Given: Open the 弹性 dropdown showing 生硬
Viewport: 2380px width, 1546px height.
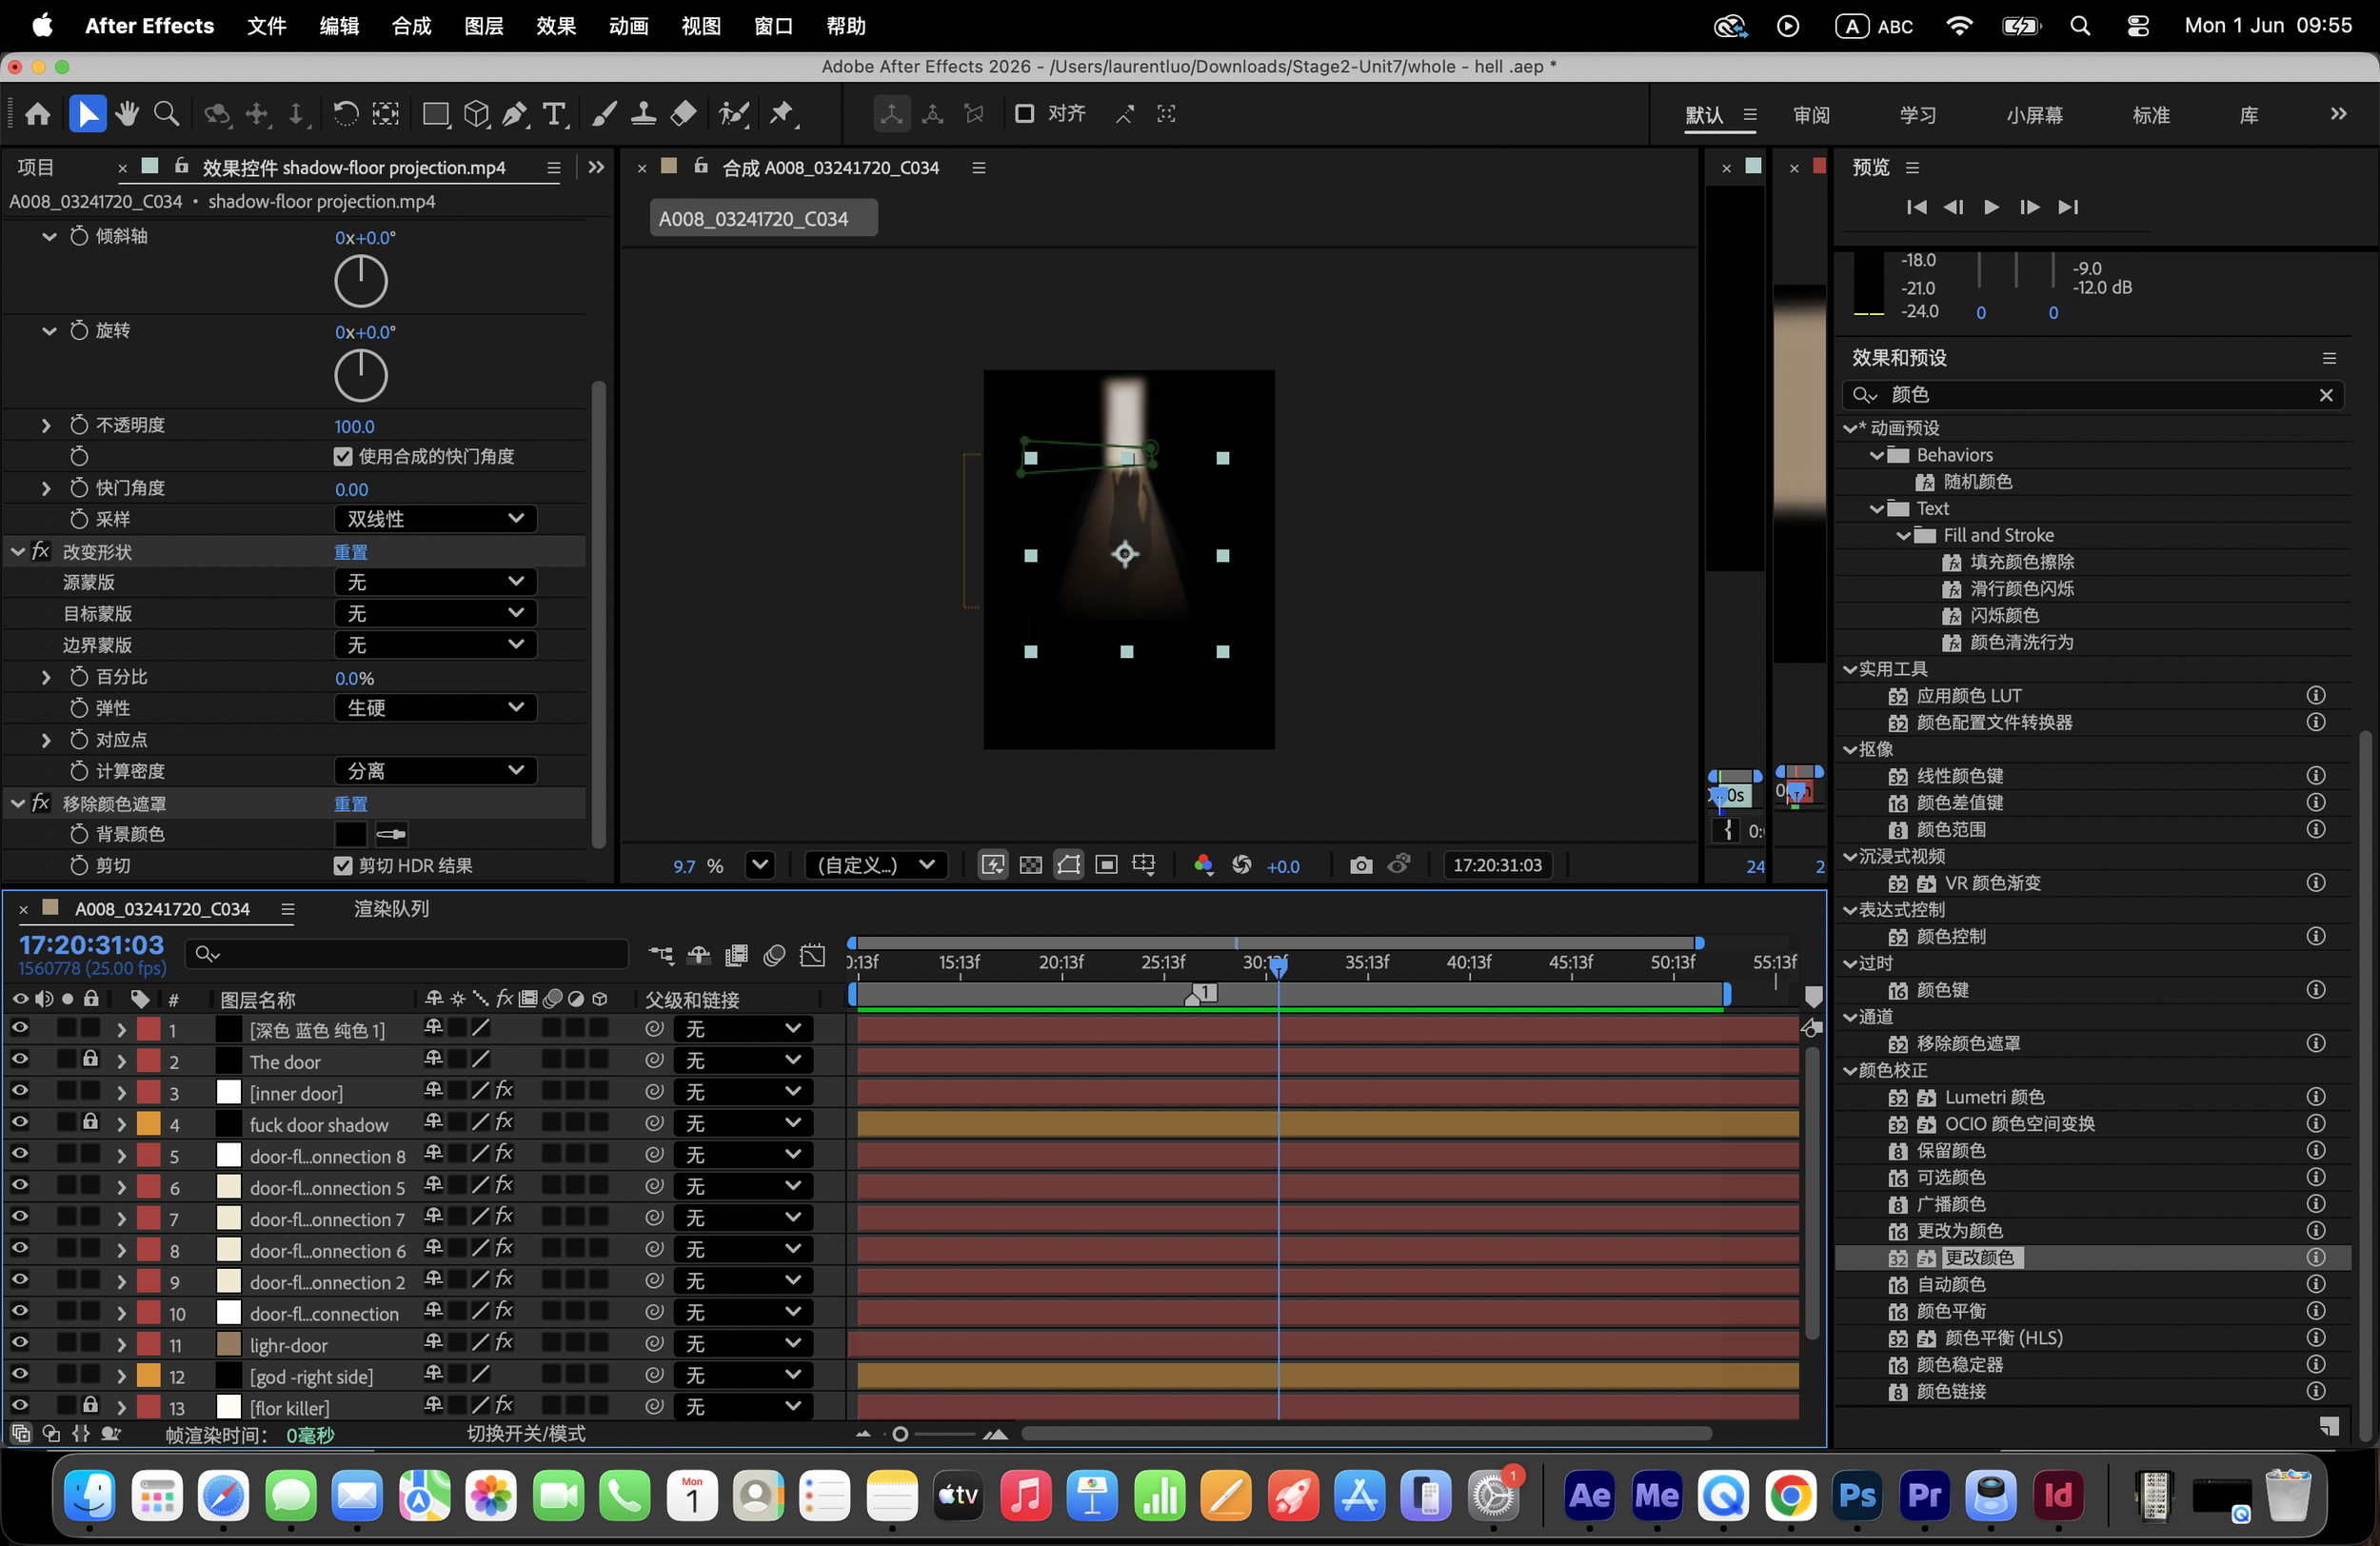Looking at the screenshot, I should pos(435,708).
